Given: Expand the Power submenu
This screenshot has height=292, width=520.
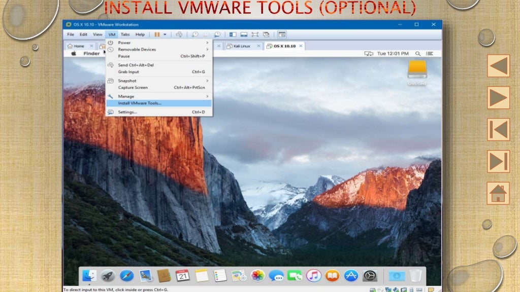Looking at the screenshot, I should (x=159, y=43).
